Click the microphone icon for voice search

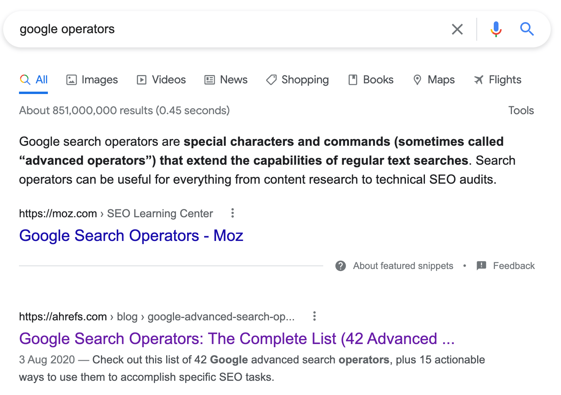(496, 29)
